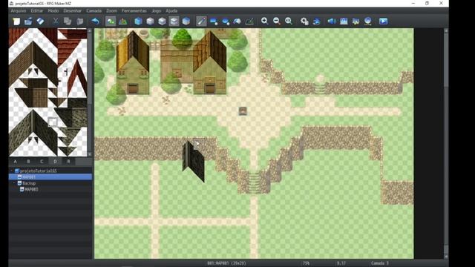Image resolution: width=475 pixels, height=267 pixels.
Task: Select the Pencil drawing tool
Action: 201,22
